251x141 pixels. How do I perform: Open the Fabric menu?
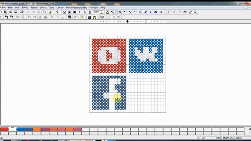25,7
